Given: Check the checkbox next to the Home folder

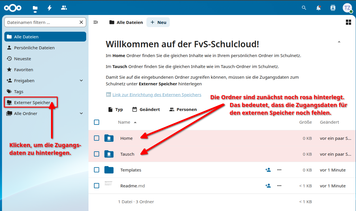Looking at the screenshot, I should click(97, 138).
